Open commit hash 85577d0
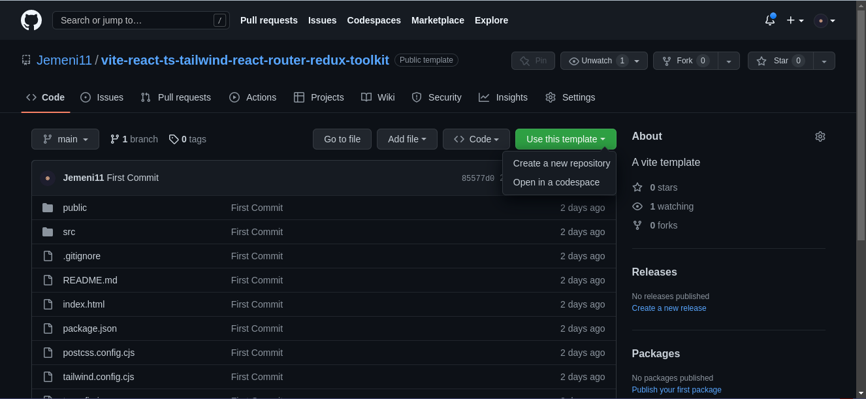 (478, 178)
